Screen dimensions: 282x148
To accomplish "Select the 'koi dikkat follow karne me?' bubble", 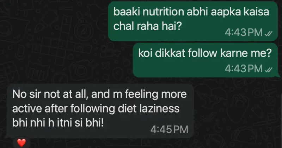I will pyautogui.click(x=206, y=60).
